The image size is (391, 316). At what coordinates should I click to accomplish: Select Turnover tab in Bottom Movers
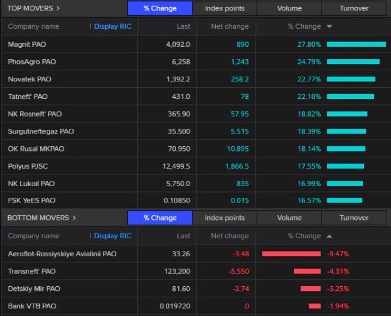(354, 218)
